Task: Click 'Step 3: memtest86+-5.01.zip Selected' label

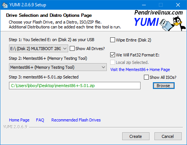Action: pyautogui.click(x=43, y=77)
